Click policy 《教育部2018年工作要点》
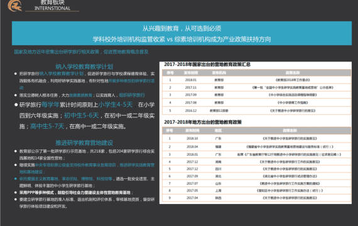358x226 pixels. (293, 80)
